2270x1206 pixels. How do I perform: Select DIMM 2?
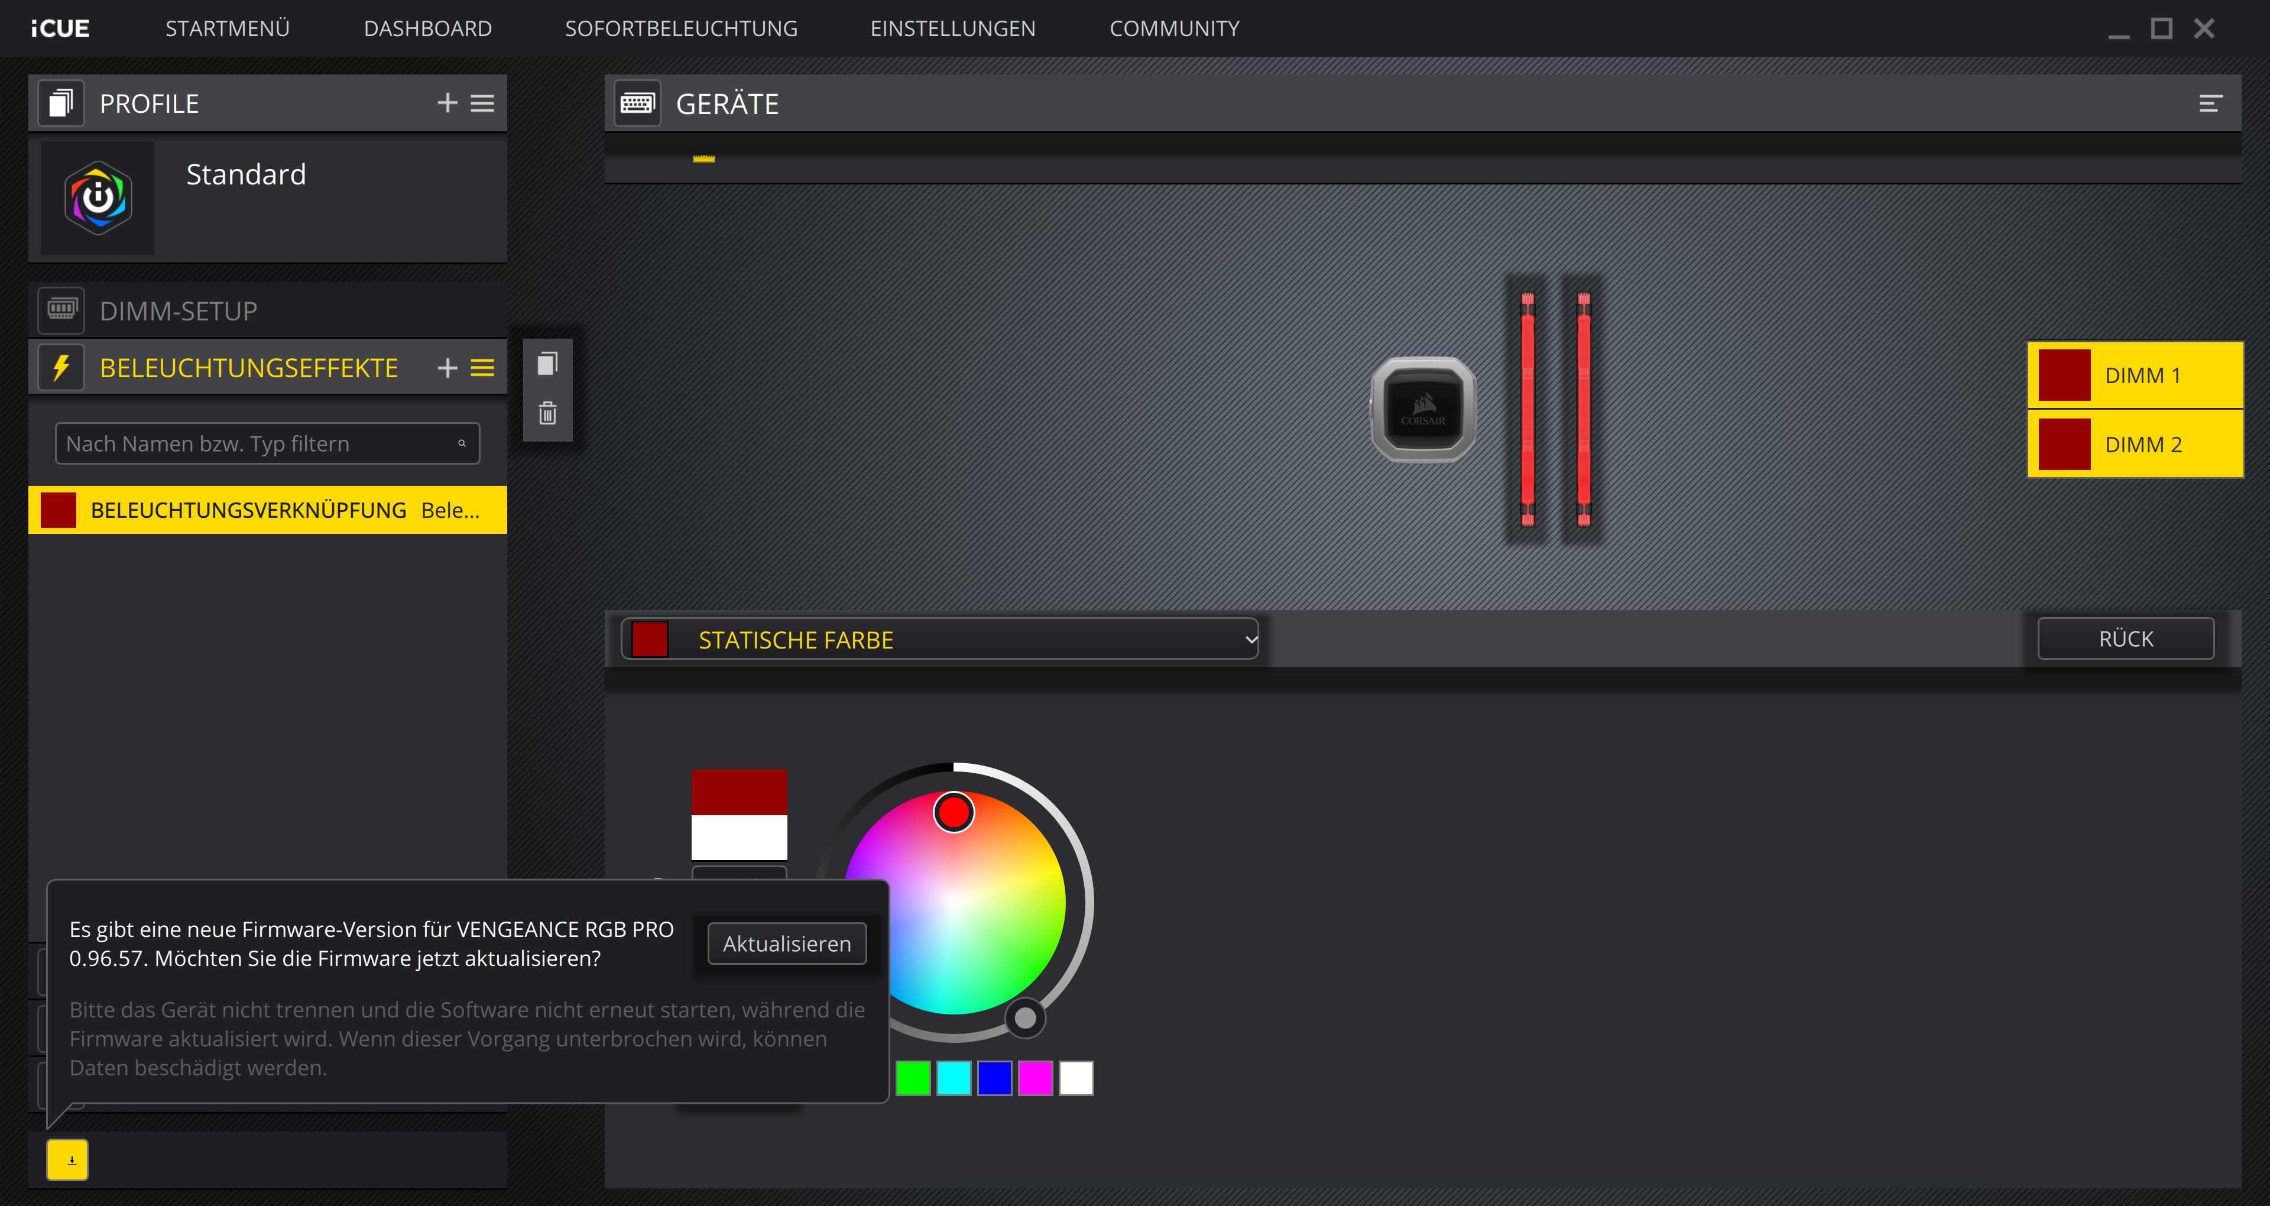pos(2135,443)
